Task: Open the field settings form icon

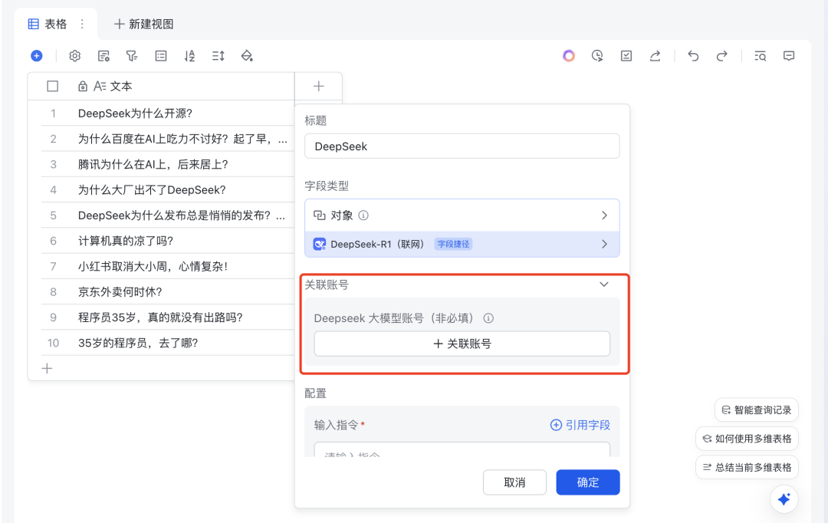Action: [x=103, y=55]
